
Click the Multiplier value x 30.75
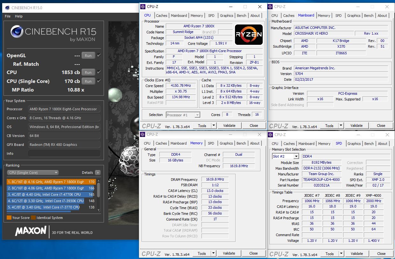181,92
